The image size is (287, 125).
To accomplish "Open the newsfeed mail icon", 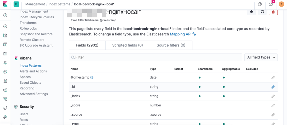I will click(x=271, y=4).
